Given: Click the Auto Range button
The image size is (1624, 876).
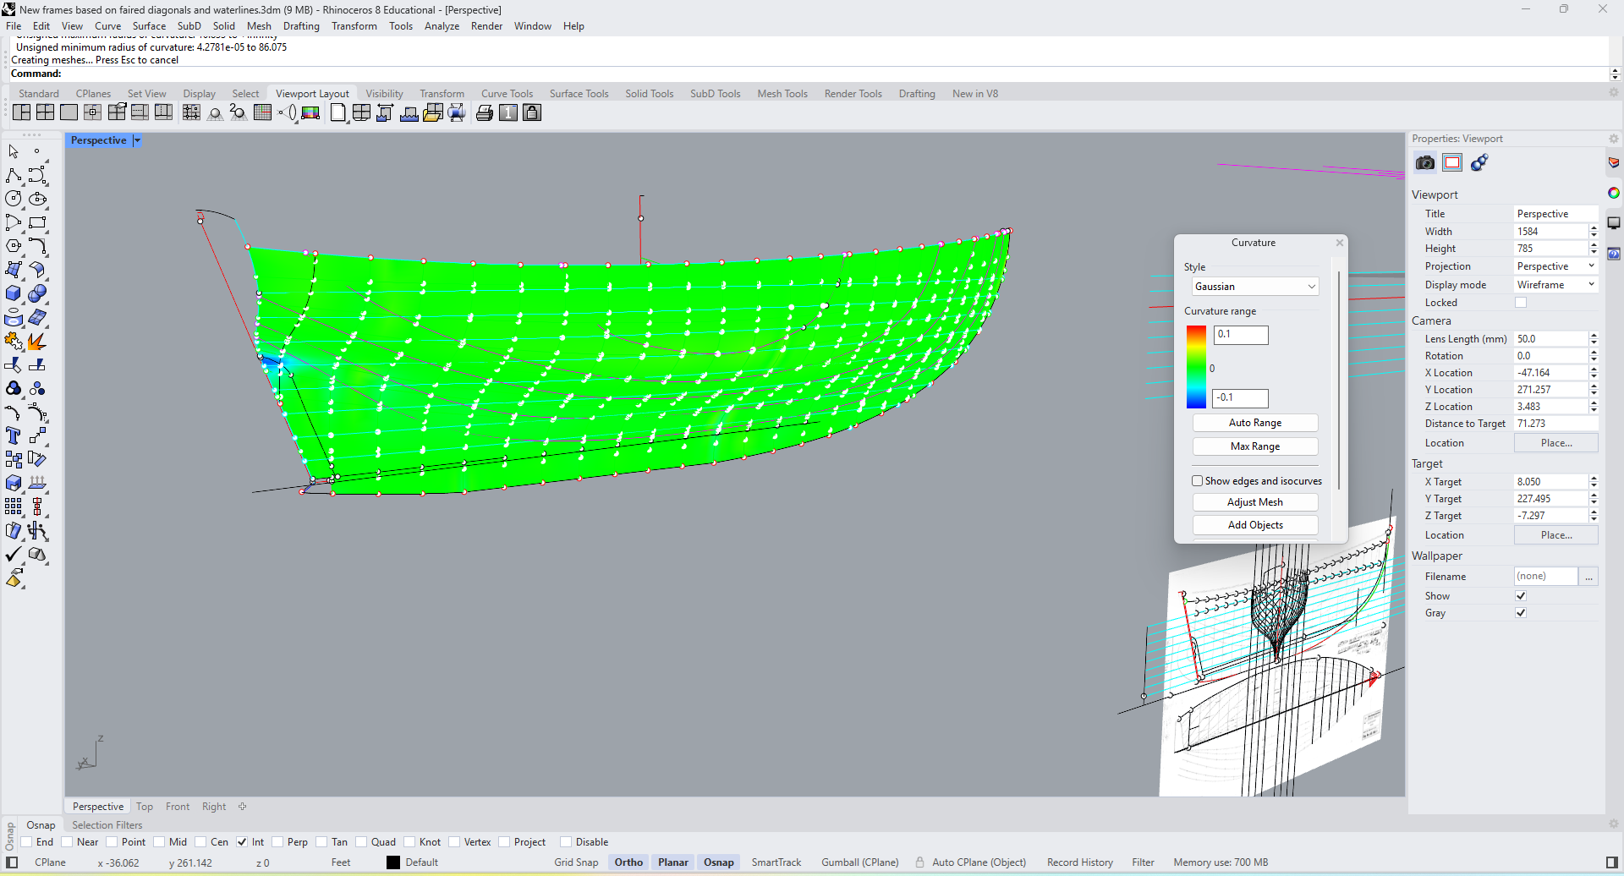Looking at the screenshot, I should pyautogui.click(x=1255, y=423).
